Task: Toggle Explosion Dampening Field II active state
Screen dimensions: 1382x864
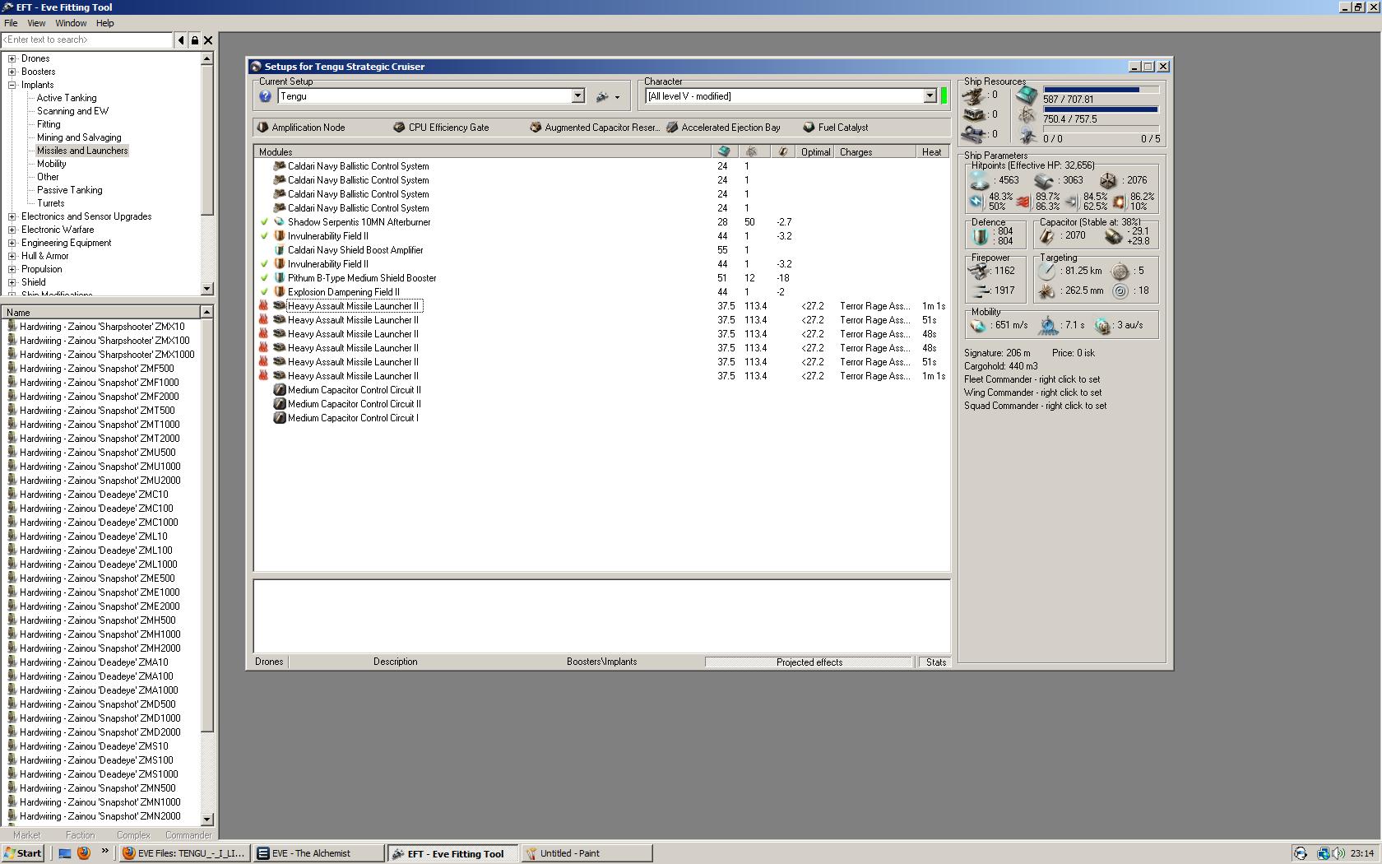Action: point(264,292)
